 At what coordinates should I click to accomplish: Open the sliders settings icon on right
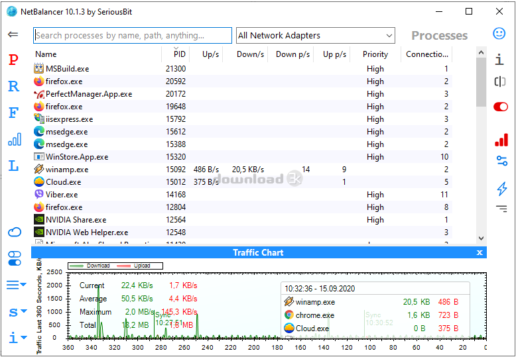501,161
